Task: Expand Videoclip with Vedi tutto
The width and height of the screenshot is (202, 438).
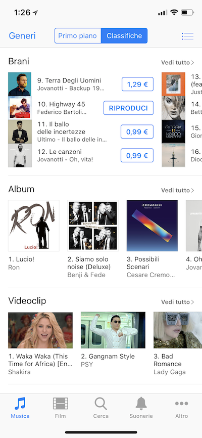Action: click(177, 302)
